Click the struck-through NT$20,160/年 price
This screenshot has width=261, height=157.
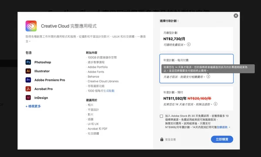click(x=199, y=99)
